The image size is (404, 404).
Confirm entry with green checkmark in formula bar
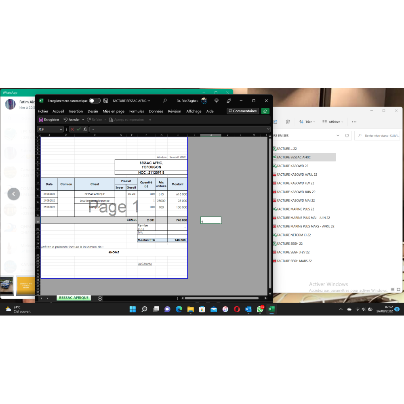(x=79, y=129)
